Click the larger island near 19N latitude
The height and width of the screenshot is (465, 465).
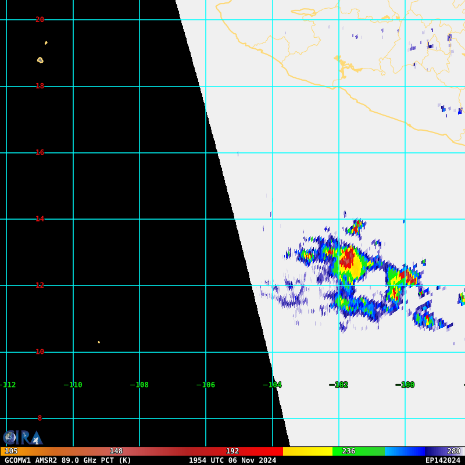click(40, 60)
